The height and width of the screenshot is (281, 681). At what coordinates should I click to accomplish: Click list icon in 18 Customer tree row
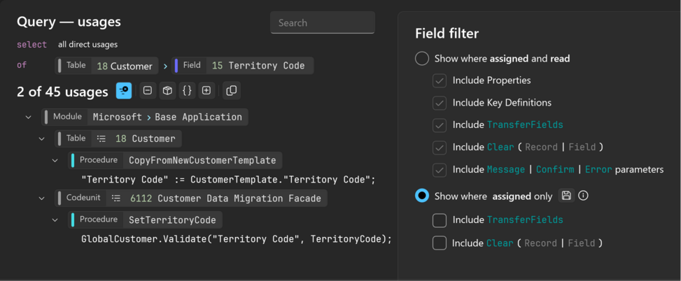pyautogui.click(x=101, y=139)
